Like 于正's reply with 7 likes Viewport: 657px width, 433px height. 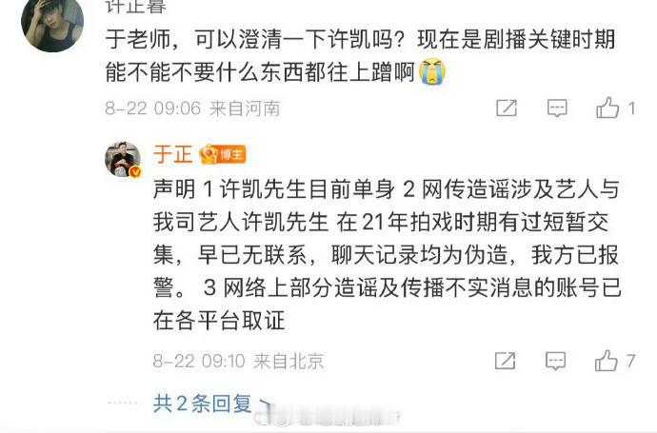(x=606, y=360)
